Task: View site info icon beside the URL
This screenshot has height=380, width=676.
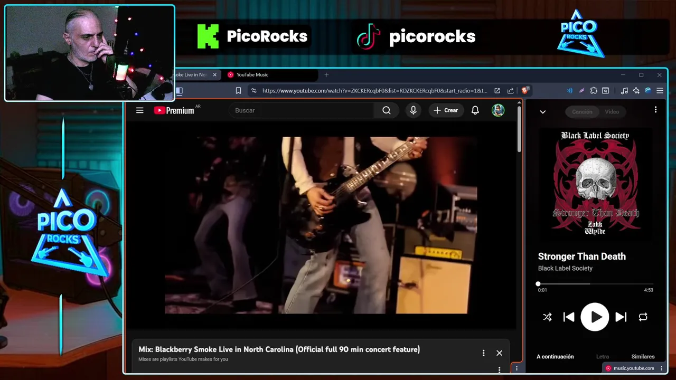Action: (254, 91)
